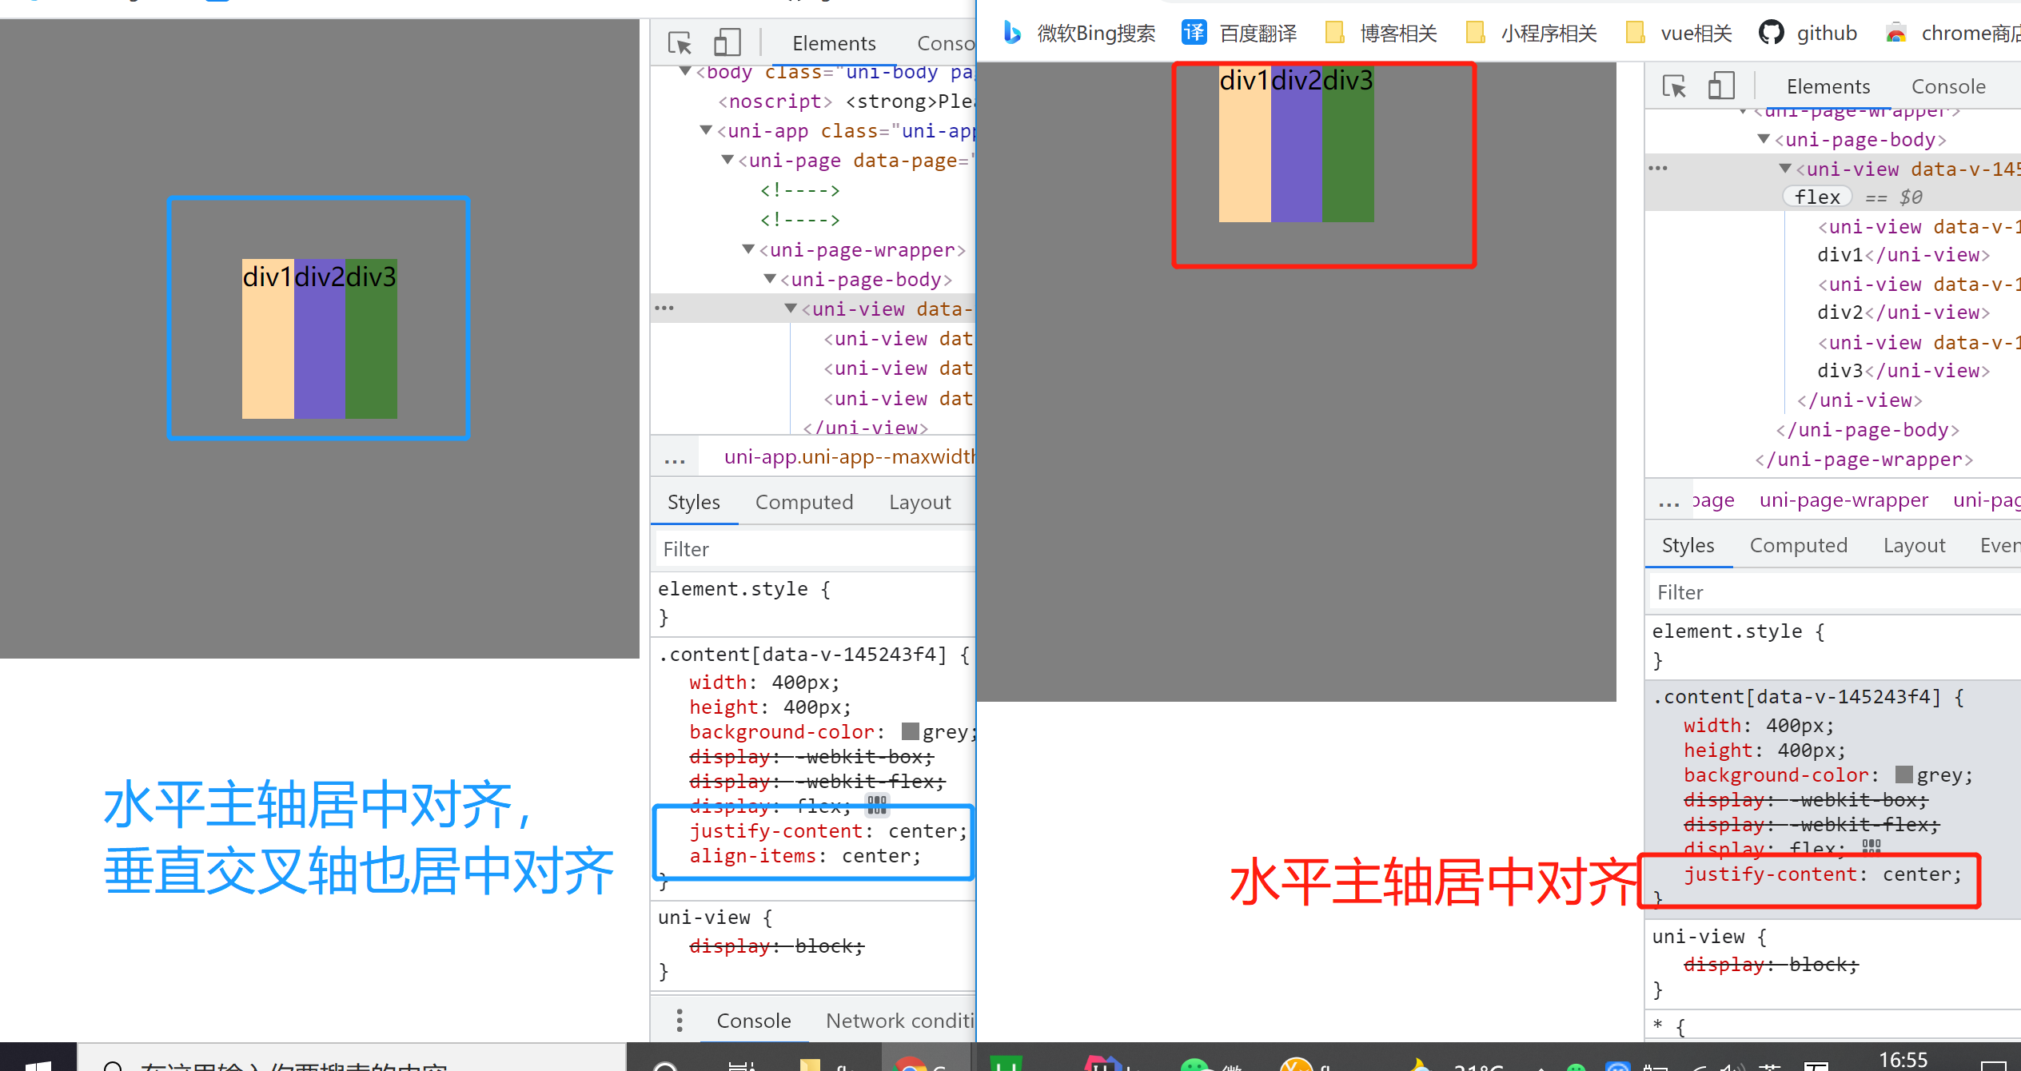Click the inspect element icon in right DevTools
Image resolution: width=2021 pixels, height=1071 pixels.
1674,86
